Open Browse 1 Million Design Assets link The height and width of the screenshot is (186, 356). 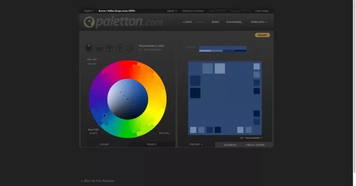click(117, 11)
